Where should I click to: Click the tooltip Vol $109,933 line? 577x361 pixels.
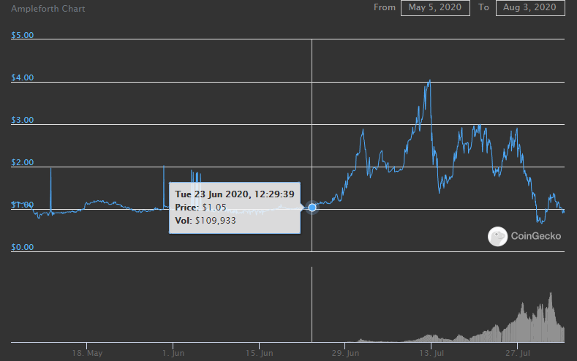[205, 221]
